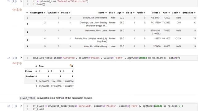Click pivot value 13.694887
The width and height of the screenshot is (198, 111).
[x=68, y=86]
